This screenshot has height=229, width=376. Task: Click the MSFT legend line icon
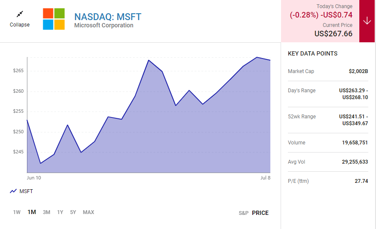13,191
